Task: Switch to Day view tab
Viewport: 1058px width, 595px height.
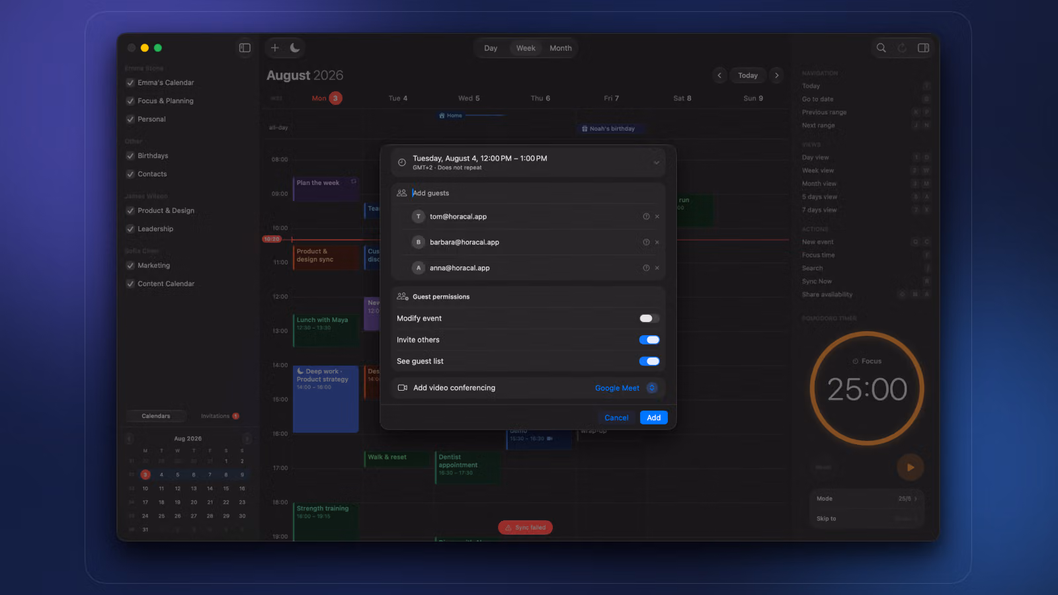Action: tap(491, 48)
